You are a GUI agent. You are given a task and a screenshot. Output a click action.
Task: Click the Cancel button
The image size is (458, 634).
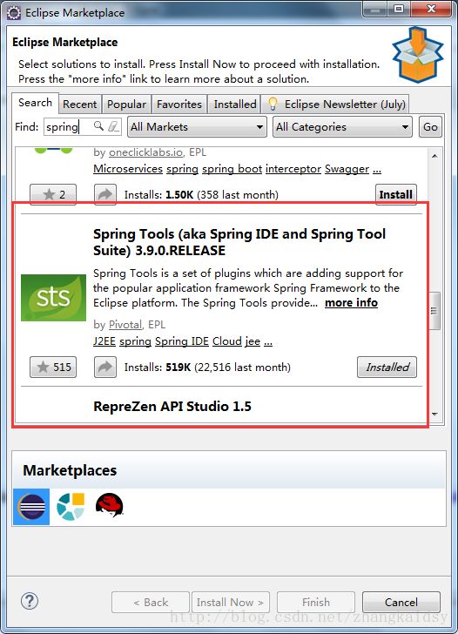(x=401, y=603)
